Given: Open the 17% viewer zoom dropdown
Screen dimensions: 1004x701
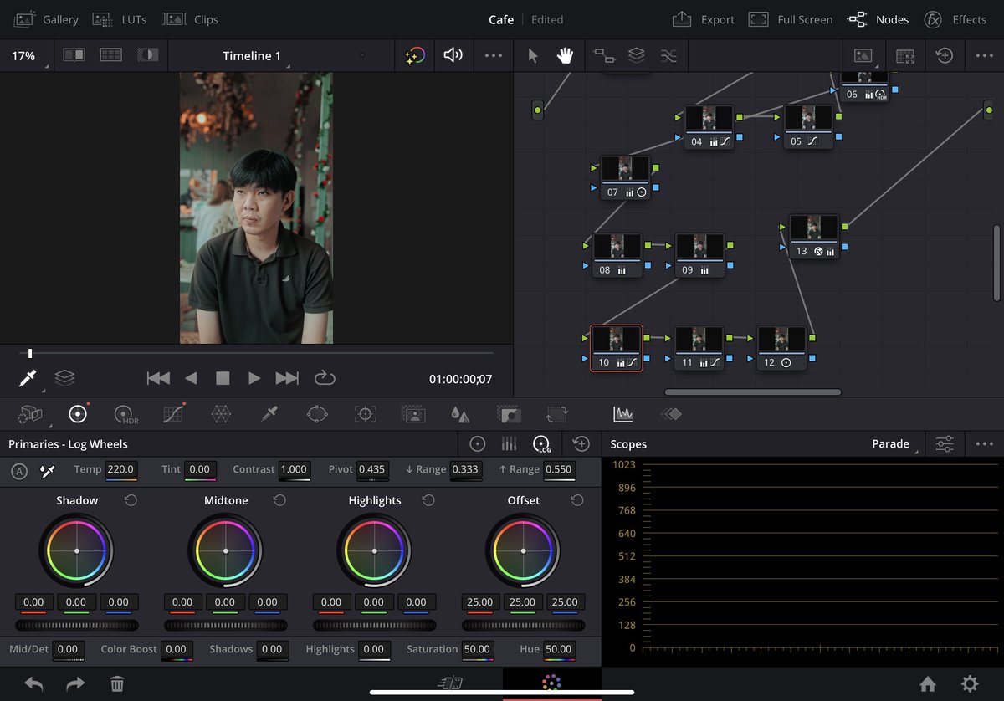Looking at the screenshot, I should [x=26, y=56].
